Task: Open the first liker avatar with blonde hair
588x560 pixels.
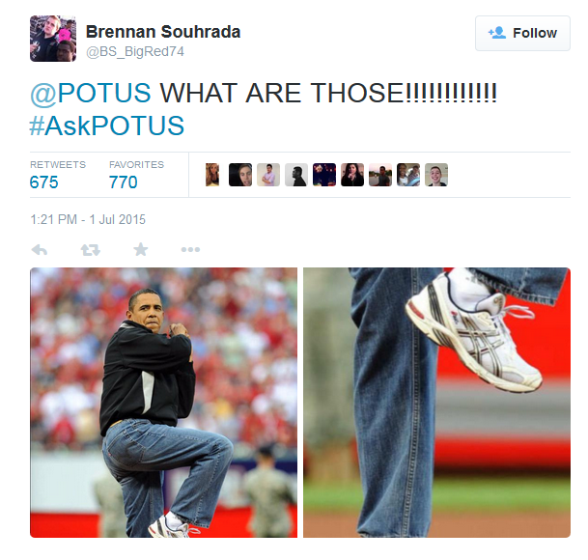Action: (212, 175)
